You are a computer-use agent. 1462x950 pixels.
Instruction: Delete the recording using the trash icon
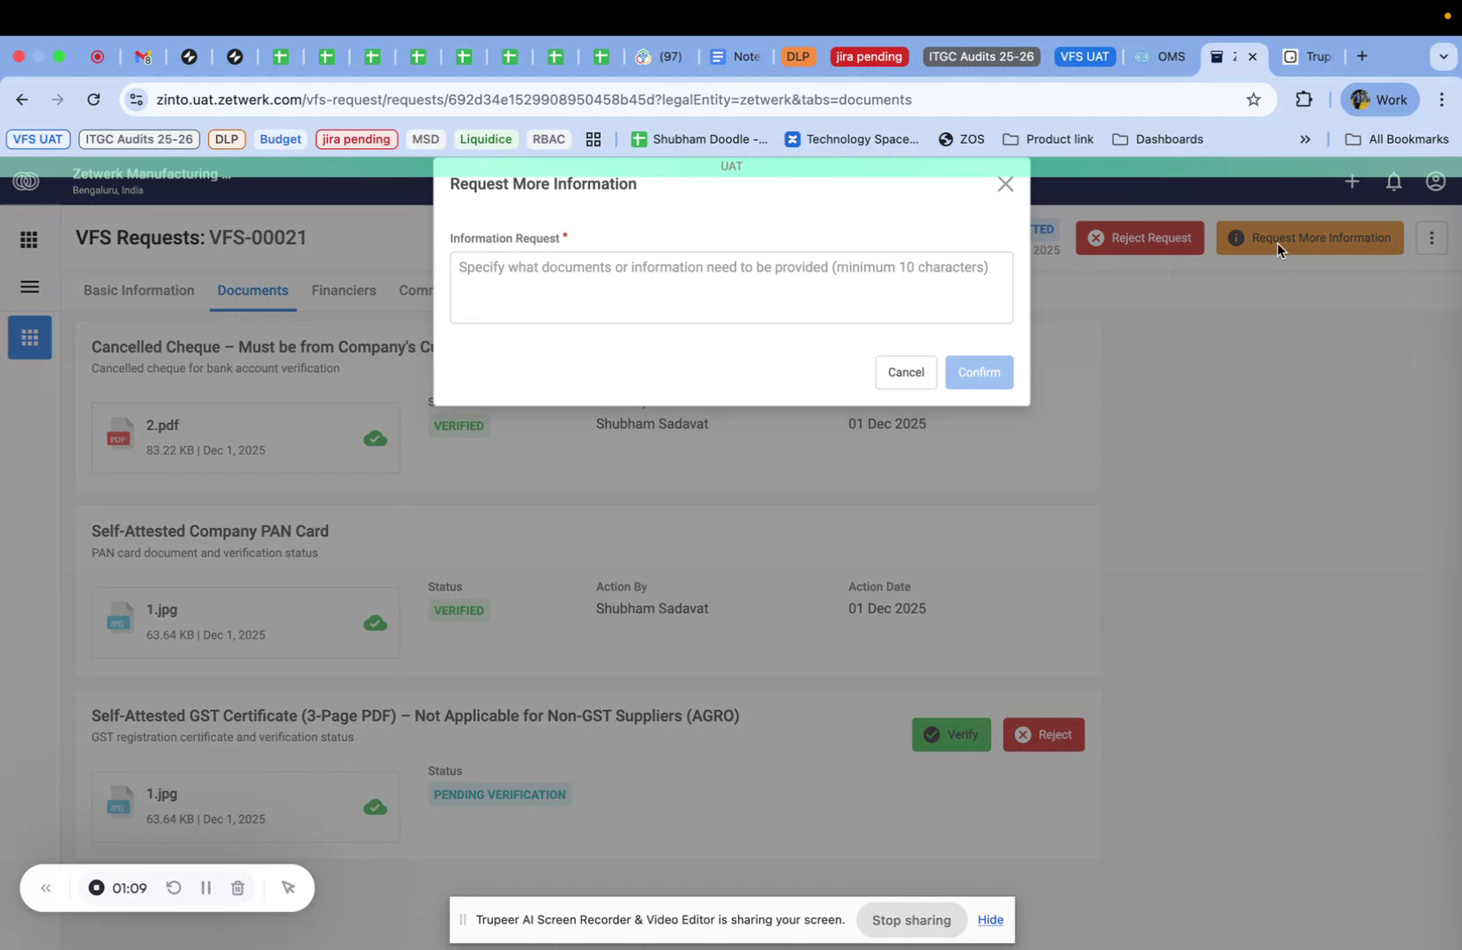tap(237, 887)
